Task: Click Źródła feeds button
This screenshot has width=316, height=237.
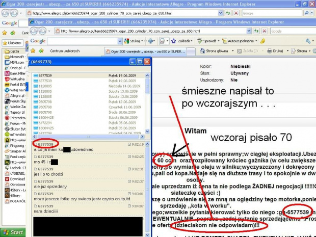Action: (248, 51)
